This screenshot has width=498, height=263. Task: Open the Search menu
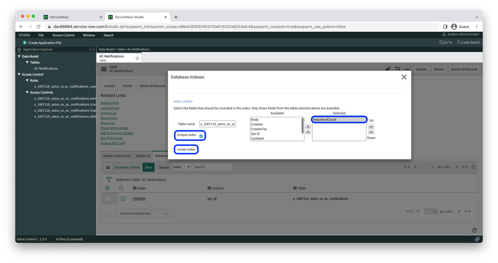point(108,35)
